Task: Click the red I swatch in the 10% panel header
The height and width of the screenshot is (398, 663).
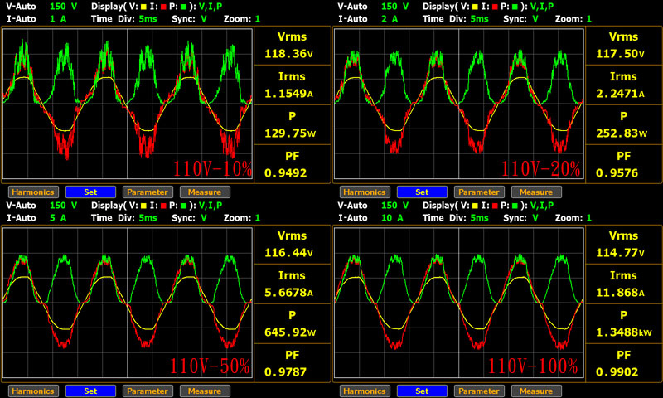Action: click(x=163, y=7)
